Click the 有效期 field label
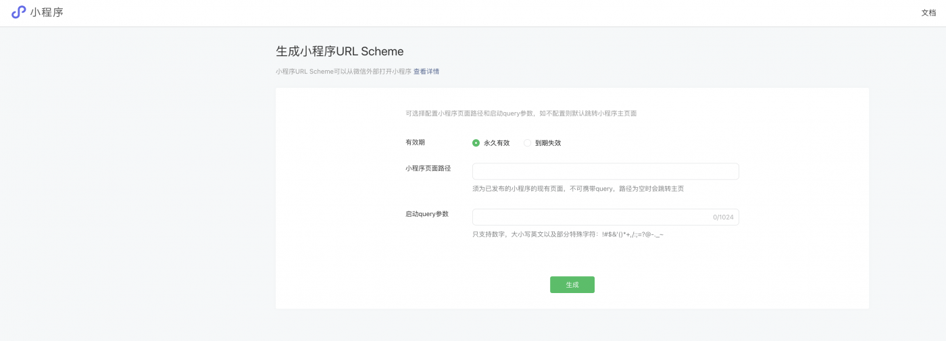946x341 pixels. coord(415,142)
